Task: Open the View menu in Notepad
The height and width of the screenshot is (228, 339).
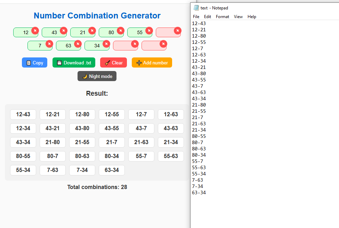Action: (238, 17)
